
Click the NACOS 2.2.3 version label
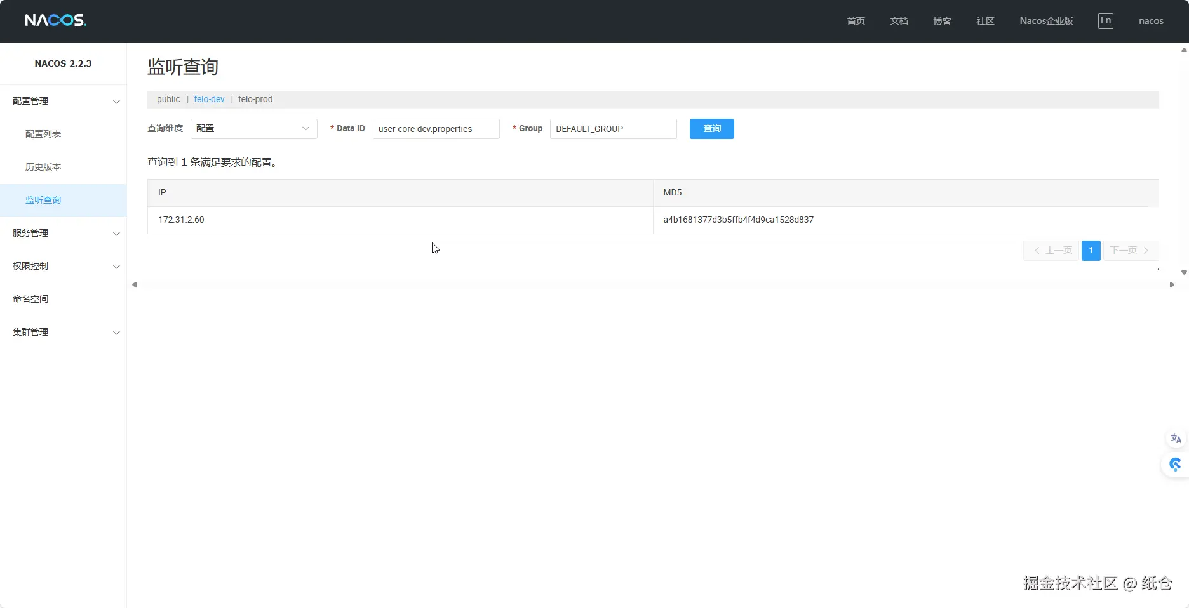(63, 63)
